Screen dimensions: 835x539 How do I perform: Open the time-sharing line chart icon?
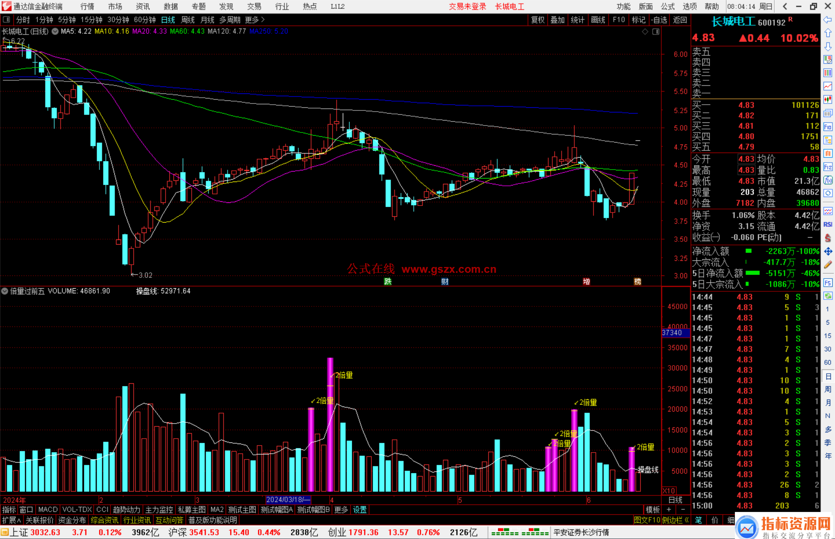click(x=828, y=86)
